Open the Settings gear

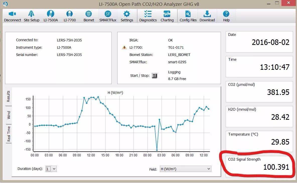click(127, 16)
